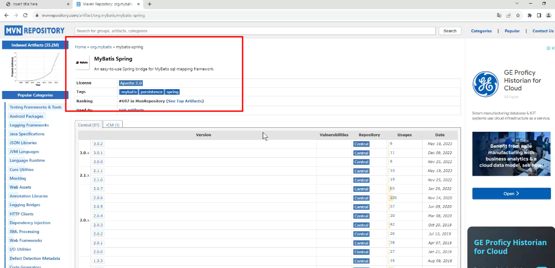Select the Central (31) tab
The height and width of the screenshot is (268, 555).
89,125
